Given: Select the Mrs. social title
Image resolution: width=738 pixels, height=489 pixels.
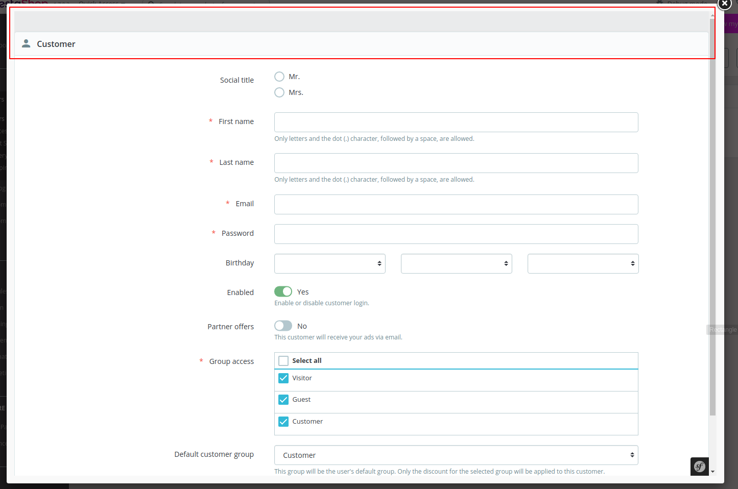Looking at the screenshot, I should 279,92.
